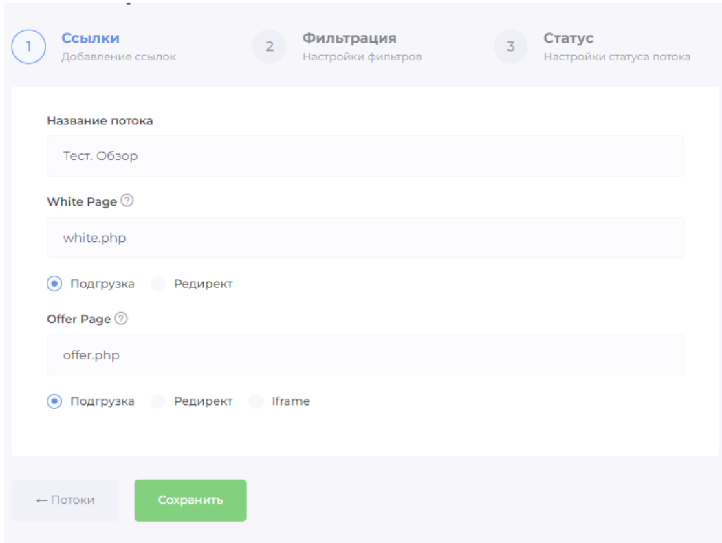
Task: Focus the Название потока input field
Action: (365, 156)
